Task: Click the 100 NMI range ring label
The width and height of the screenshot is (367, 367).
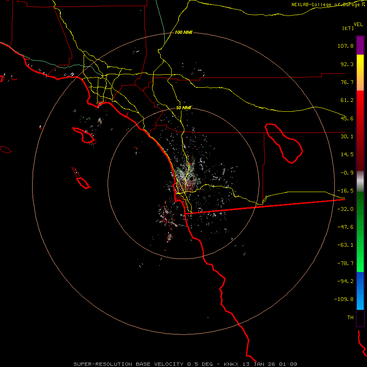Action: (183, 32)
